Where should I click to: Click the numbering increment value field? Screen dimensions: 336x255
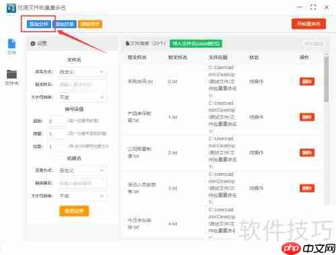(56, 134)
